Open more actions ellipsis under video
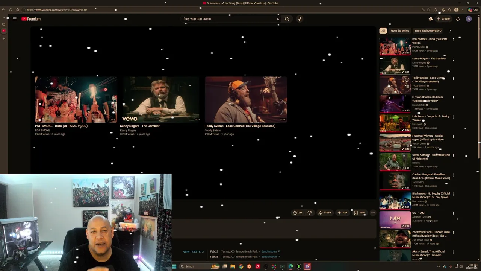Screen dimensions: 481x271 [x=373, y=213]
